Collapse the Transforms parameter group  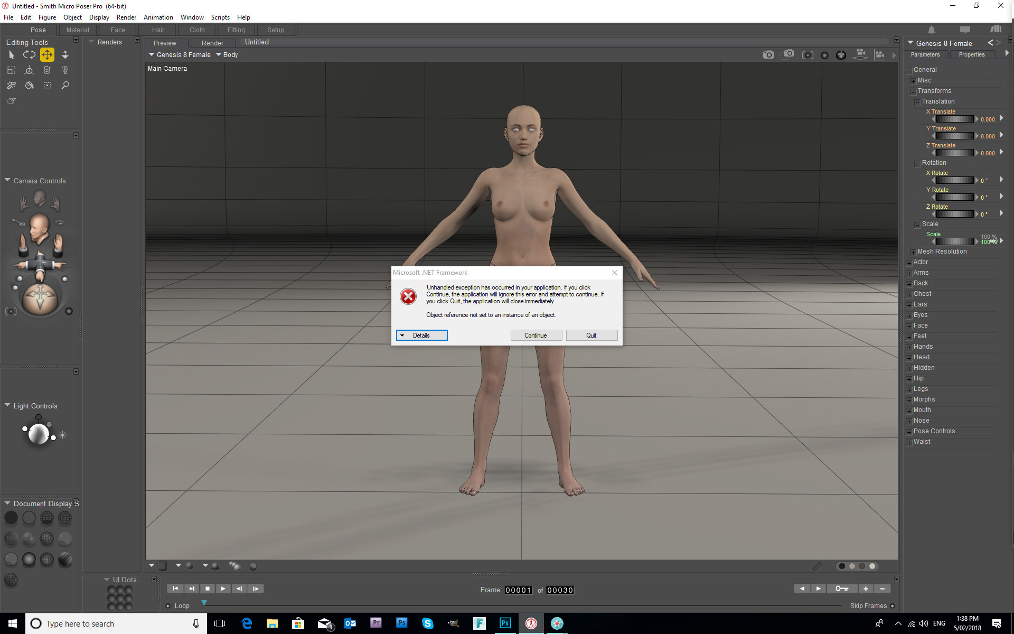click(913, 91)
